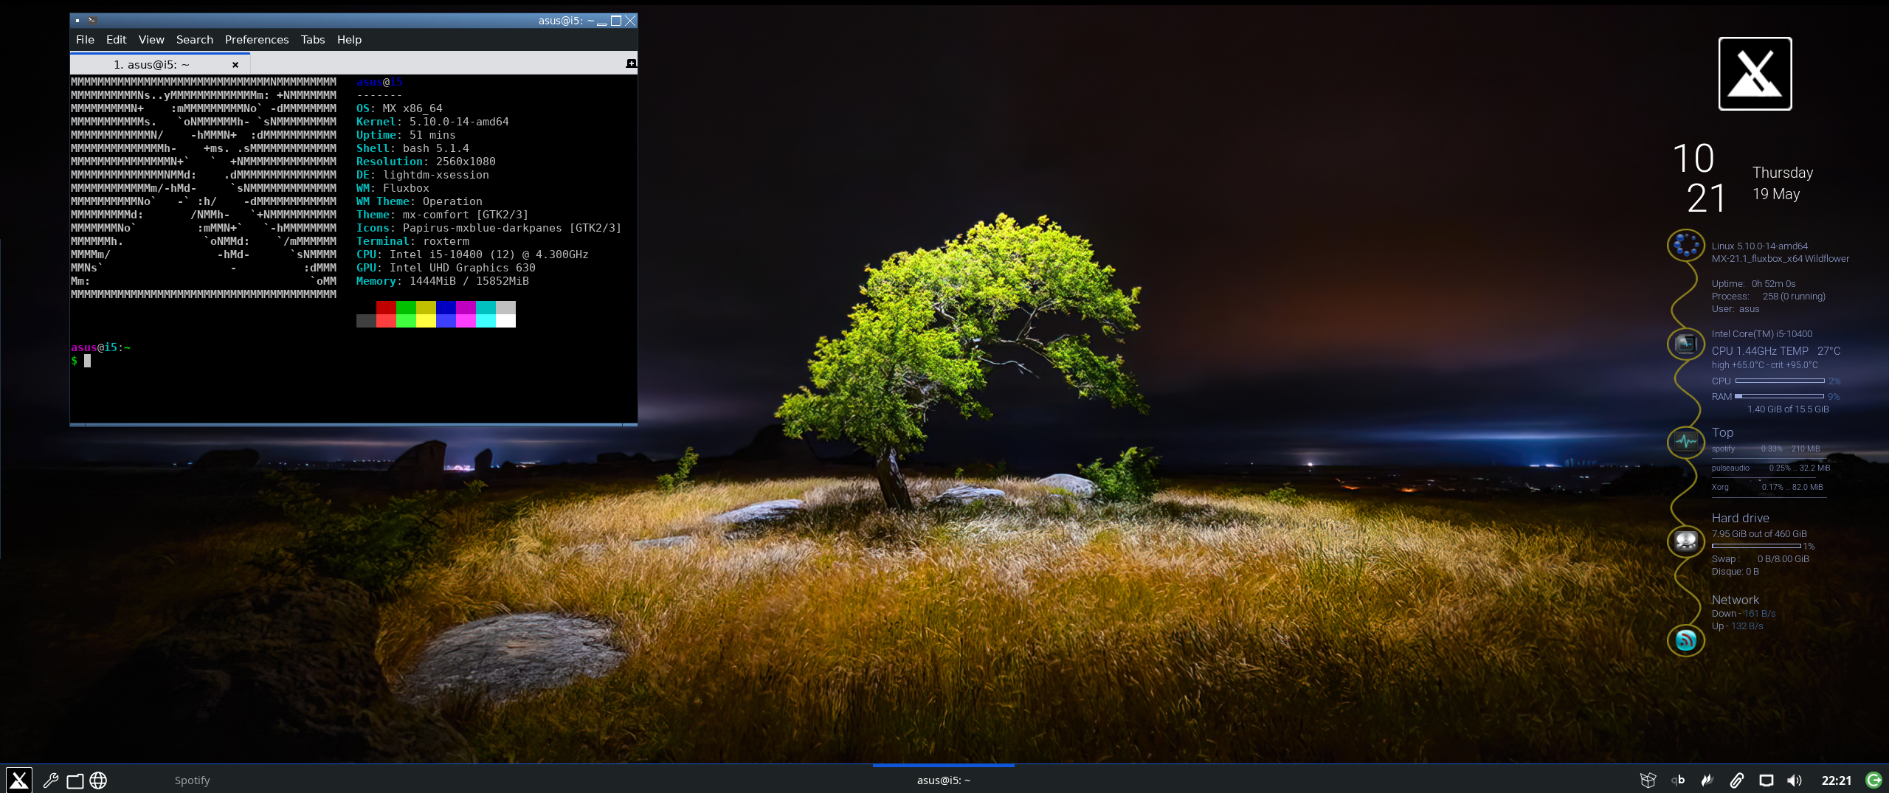Launch the web browser globe icon
The width and height of the screenshot is (1889, 793).
(98, 780)
